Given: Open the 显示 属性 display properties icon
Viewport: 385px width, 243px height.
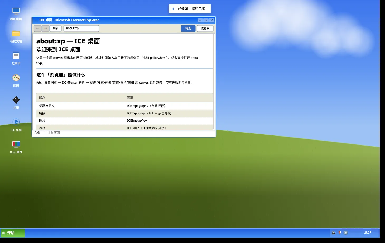Looking at the screenshot, I should click(16, 147).
